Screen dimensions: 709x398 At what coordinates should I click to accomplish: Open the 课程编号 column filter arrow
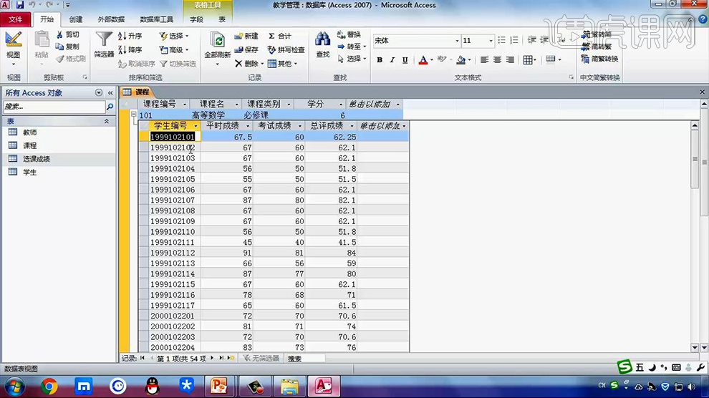click(x=185, y=105)
